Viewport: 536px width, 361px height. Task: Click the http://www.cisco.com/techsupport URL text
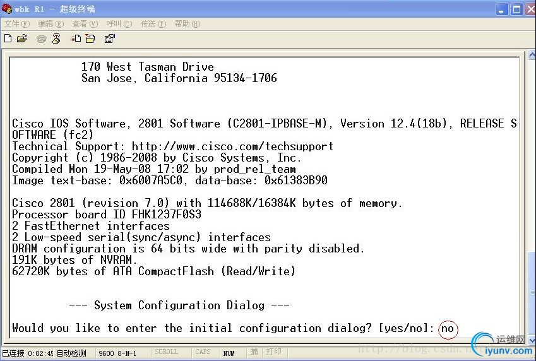coord(232,146)
